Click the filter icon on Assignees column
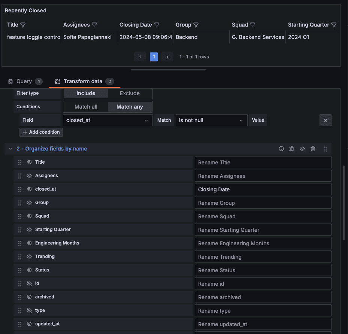This screenshot has width=348, height=334. [94, 25]
